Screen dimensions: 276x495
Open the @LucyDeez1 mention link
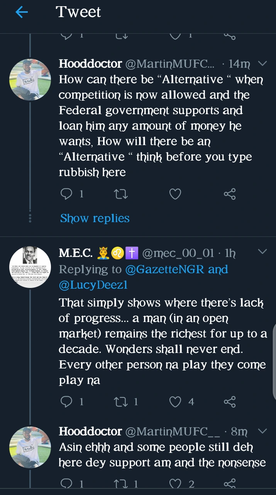[93, 285]
